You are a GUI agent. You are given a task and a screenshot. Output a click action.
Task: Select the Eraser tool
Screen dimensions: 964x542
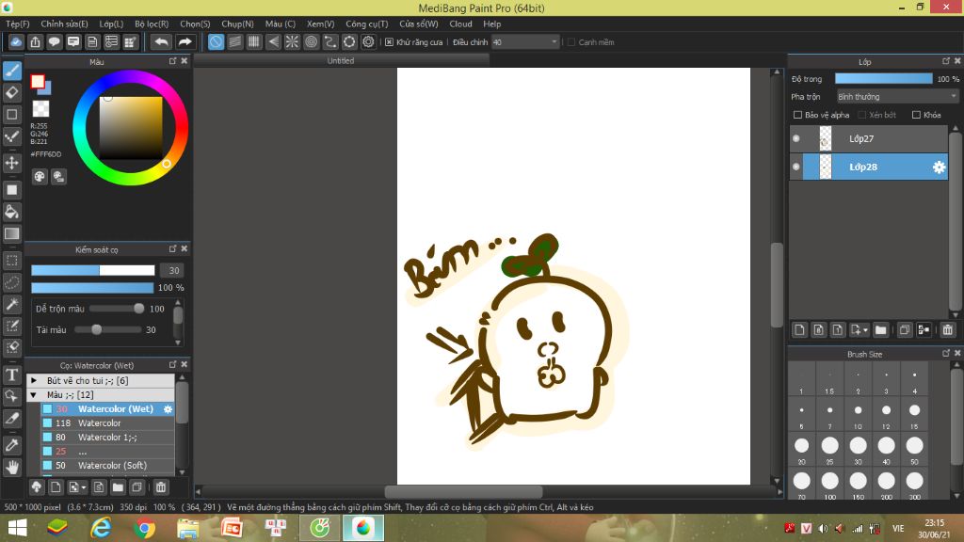coord(11,93)
